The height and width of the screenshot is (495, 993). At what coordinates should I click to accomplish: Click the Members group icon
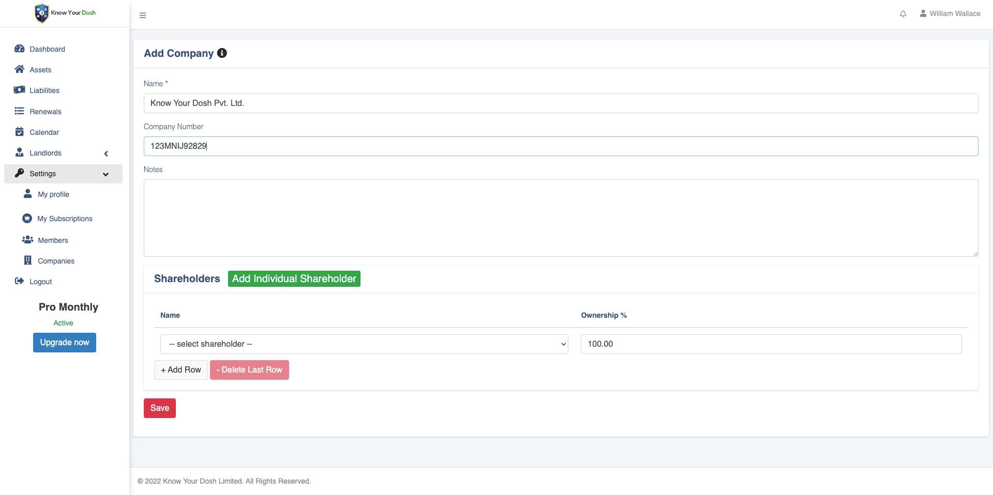(27, 240)
